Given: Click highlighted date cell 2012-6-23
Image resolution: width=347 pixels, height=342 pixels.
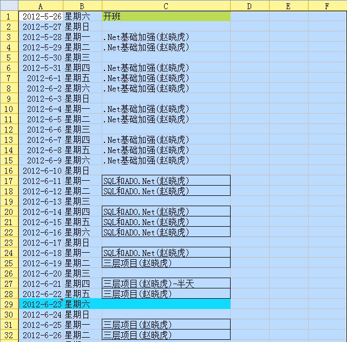Looking at the screenshot, I should tap(41, 305).
